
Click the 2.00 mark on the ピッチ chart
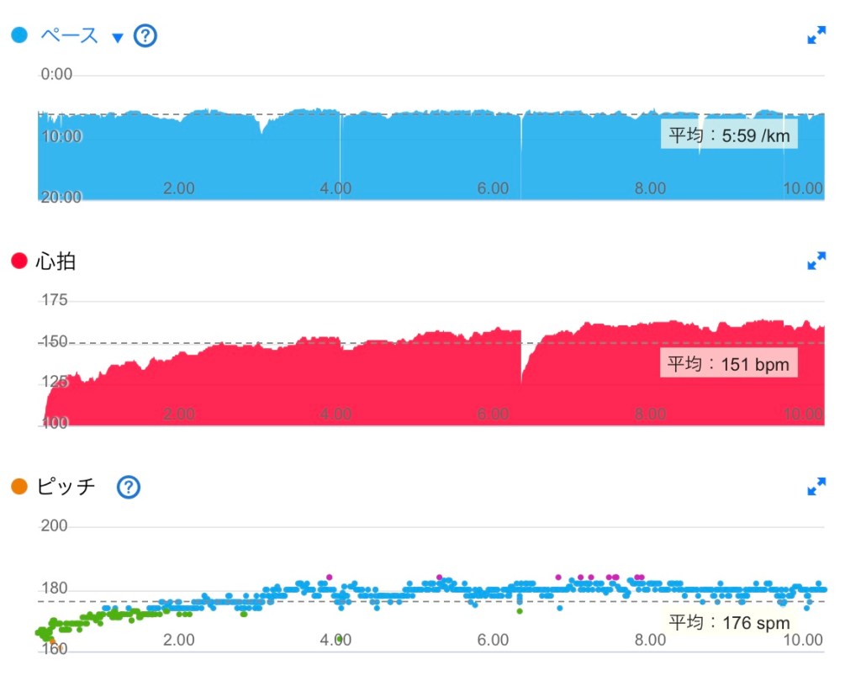[179, 640]
